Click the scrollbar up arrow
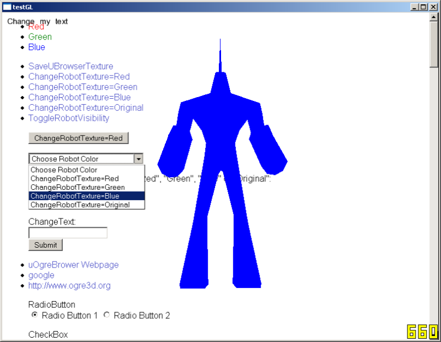Image resolution: width=441 pixels, height=342 pixels. pyautogui.click(x=433, y=18)
